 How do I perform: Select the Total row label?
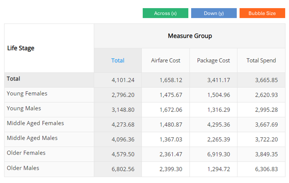[x=13, y=79]
